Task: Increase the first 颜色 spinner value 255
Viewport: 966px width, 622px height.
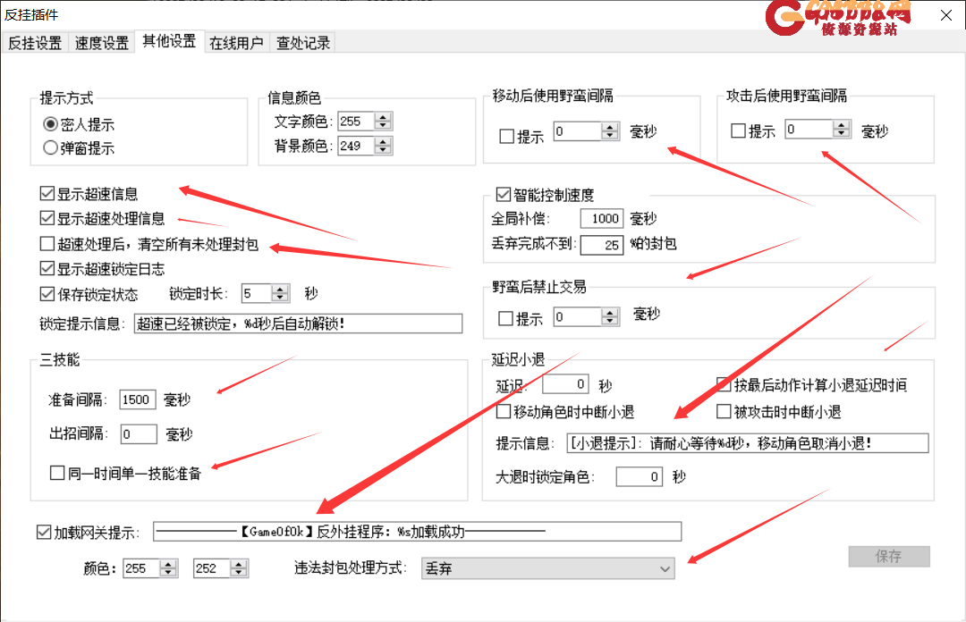Action: click(x=167, y=564)
